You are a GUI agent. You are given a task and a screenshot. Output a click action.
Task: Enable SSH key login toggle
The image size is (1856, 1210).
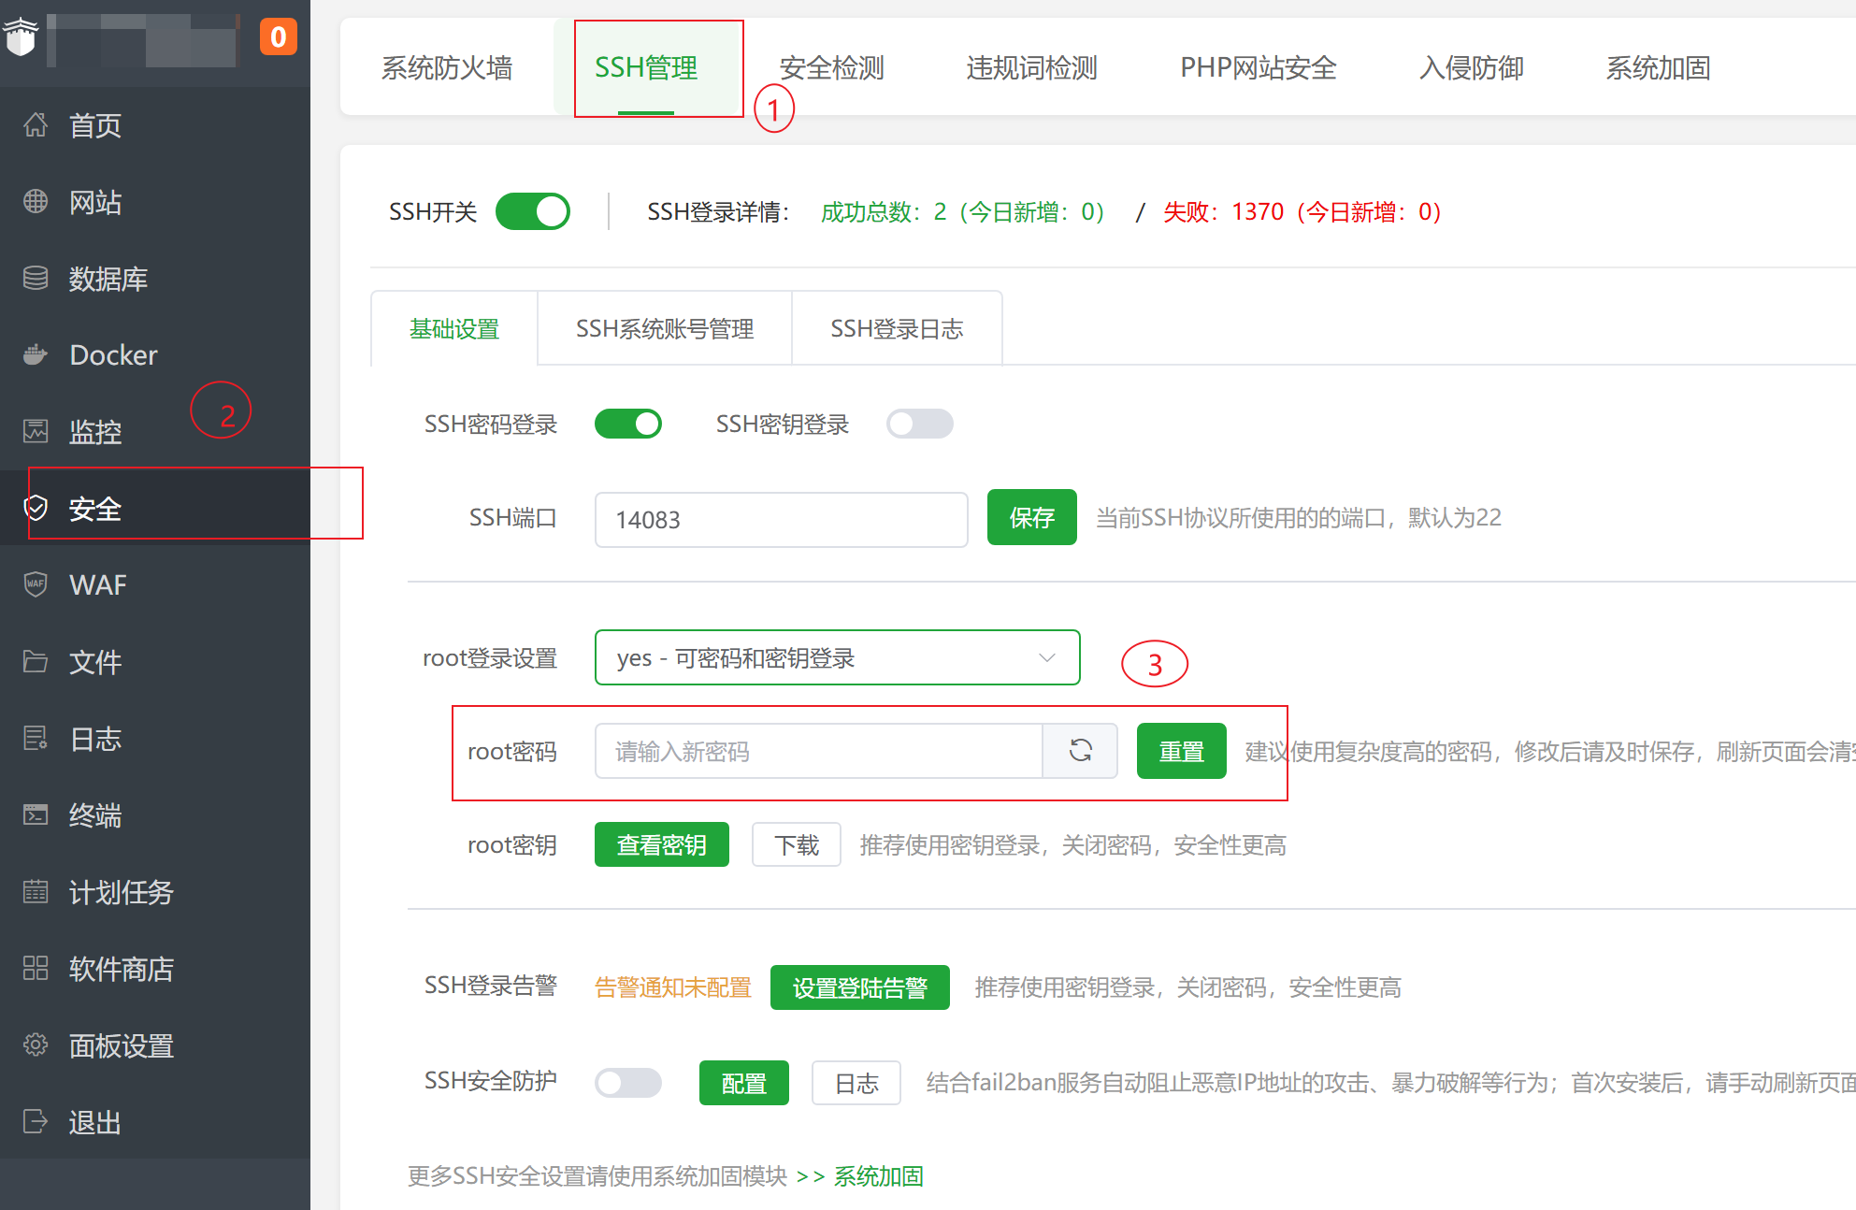click(920, 424)
